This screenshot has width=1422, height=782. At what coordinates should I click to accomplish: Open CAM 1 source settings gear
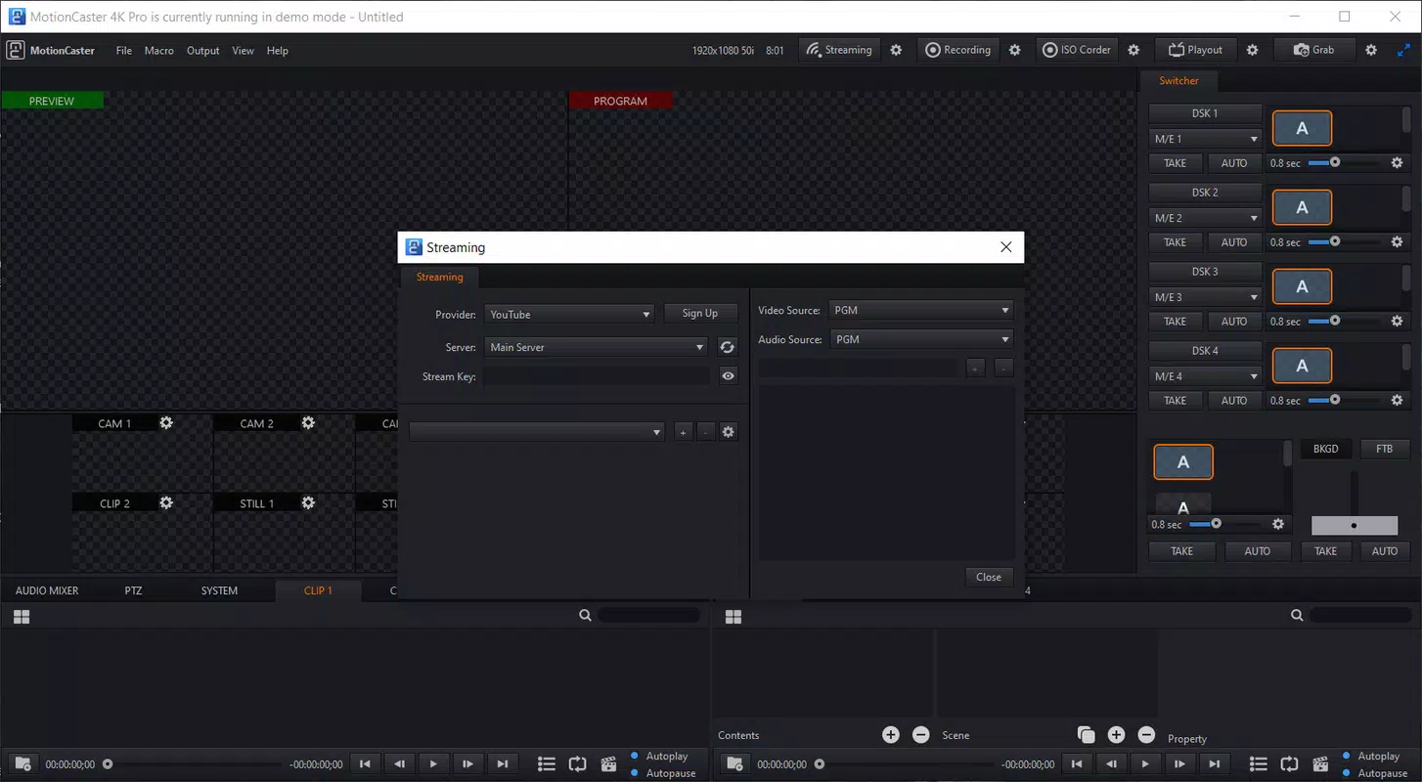click(x=166, y=423)
